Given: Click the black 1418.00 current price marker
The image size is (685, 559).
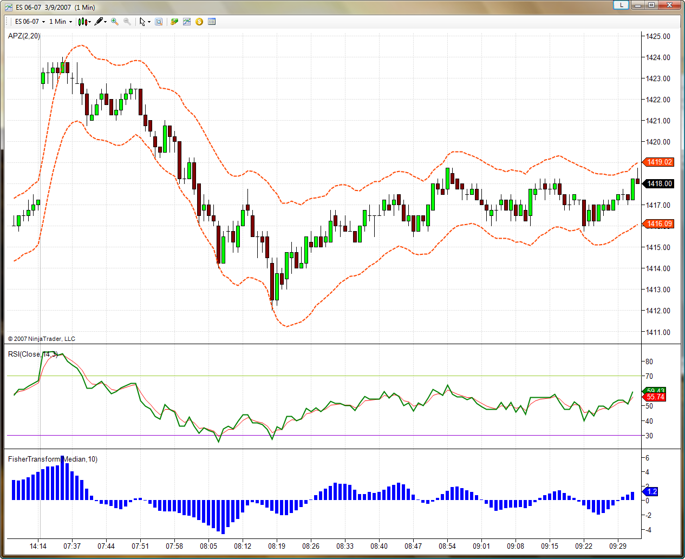Looking at the screenshot, I should 659,183.
